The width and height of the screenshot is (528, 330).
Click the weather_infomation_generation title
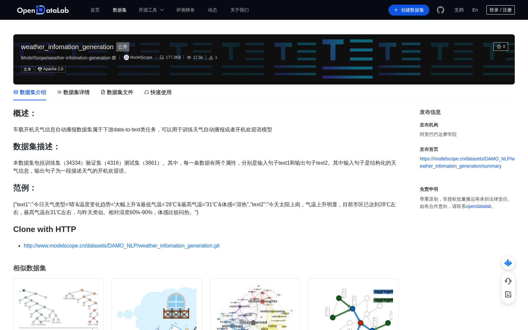(x=67, y=47)
